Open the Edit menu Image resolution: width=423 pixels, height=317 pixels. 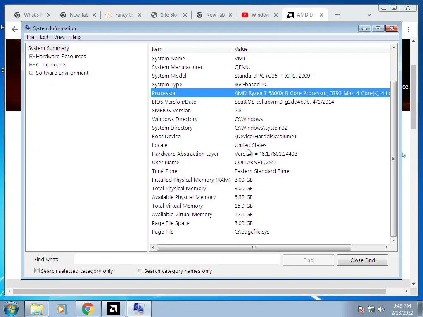pos(44,37)
